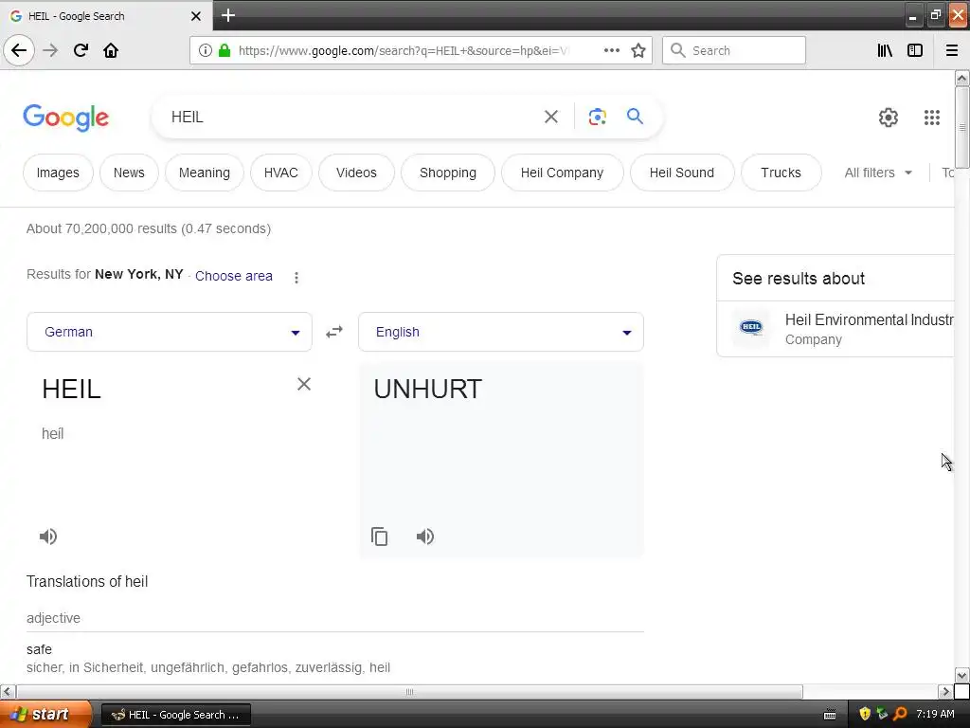Select the Heil Sound chip
Viewport: 970px width, 728px height.
pos(682,173)
